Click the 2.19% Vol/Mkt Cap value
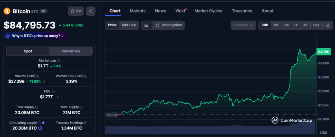The height and width of the screenshot is (137, 335). click(71, 81)
